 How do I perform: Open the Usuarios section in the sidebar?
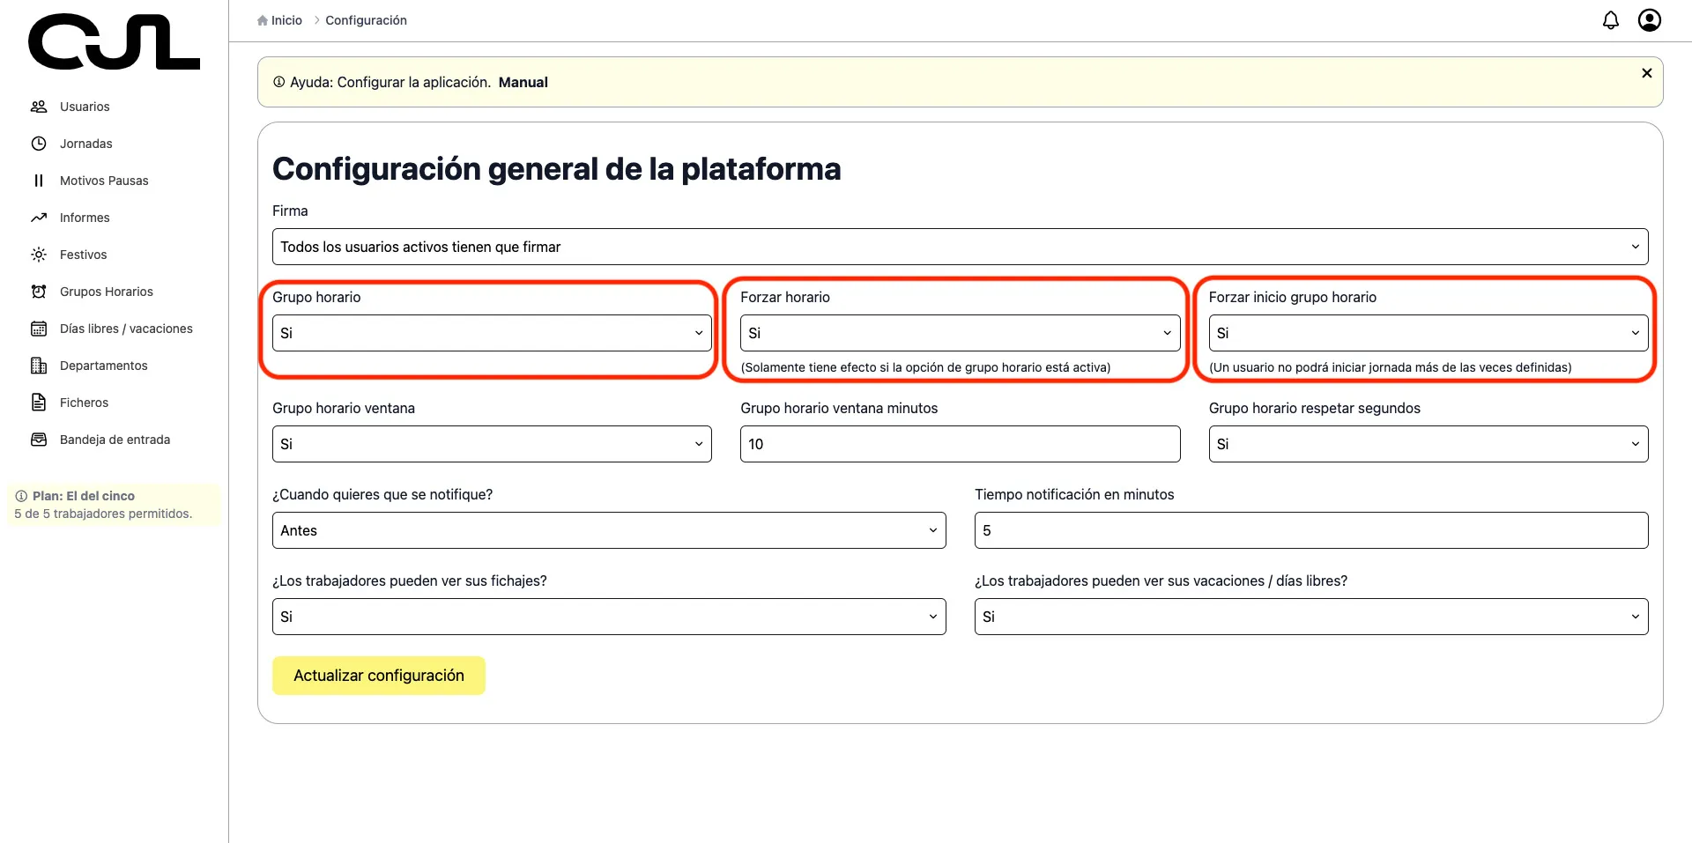click(x=84, y=106)
